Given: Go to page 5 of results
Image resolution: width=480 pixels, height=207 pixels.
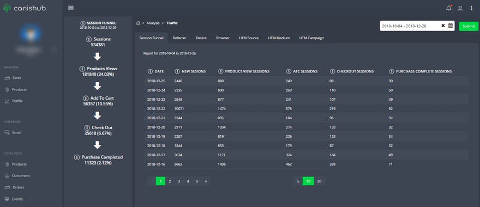Looking at the screenshot, I should [197, 181].
